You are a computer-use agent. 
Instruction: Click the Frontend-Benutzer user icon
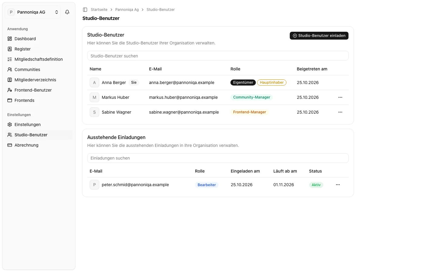pyautogui.click(x=10, y=90)
